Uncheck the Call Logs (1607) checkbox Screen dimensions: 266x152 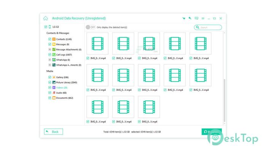tap(50, 55)
